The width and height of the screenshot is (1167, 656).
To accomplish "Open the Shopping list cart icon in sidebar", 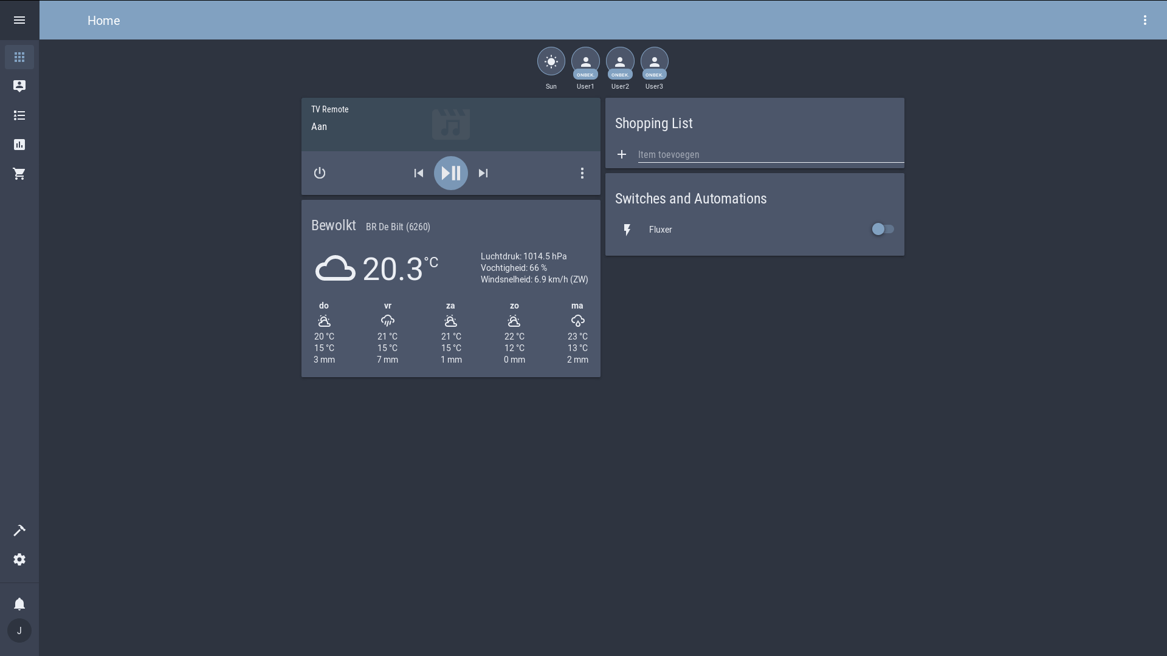I will (x=19, y=174).
